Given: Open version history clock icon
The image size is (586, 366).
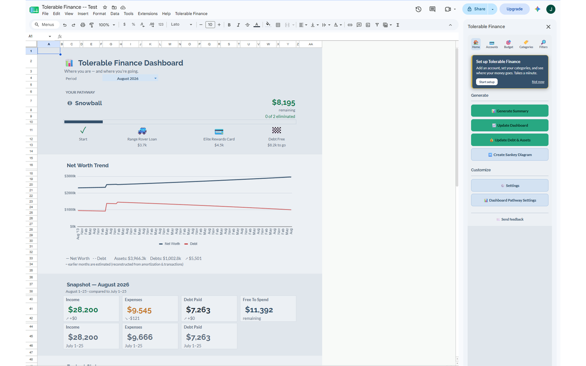Looking at the screenshot, I should 418,9.
